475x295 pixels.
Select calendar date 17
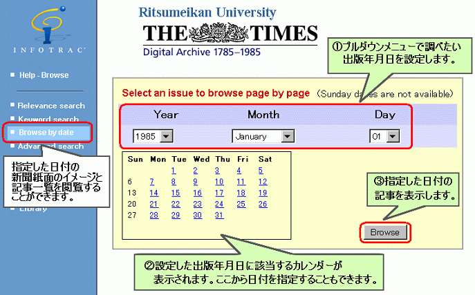pos(219,193)
